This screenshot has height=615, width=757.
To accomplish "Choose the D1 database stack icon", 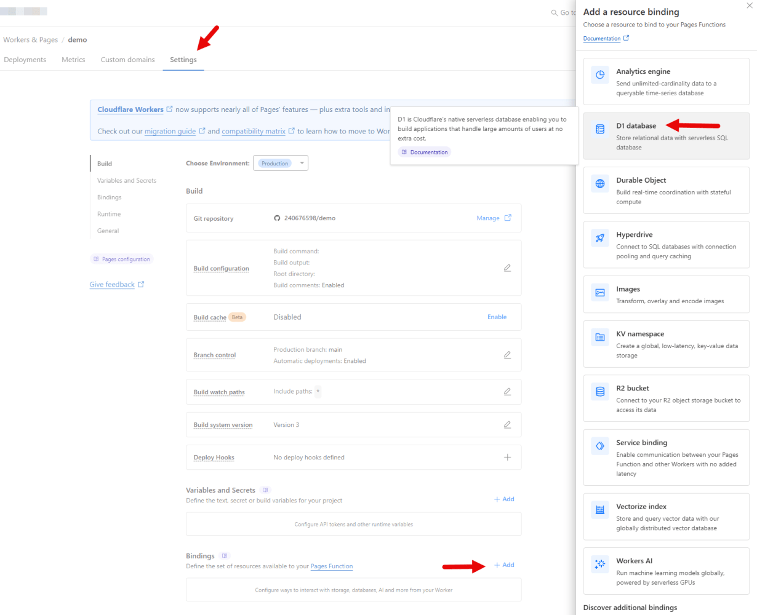I will point(600,129).
